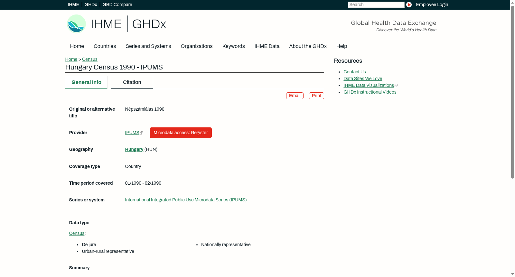Click the Nationally representative list item

[226, 245]
